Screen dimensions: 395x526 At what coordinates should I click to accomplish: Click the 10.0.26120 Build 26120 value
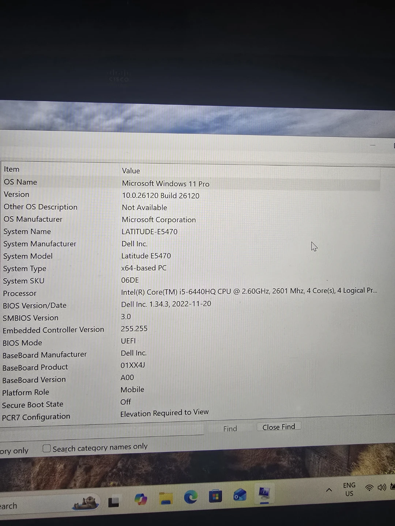161,195
